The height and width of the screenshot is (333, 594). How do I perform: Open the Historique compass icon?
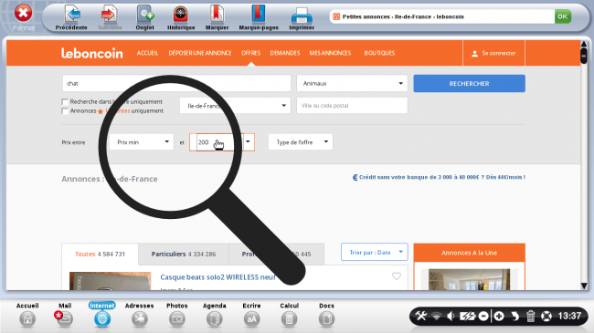click(x=181, y=15)
